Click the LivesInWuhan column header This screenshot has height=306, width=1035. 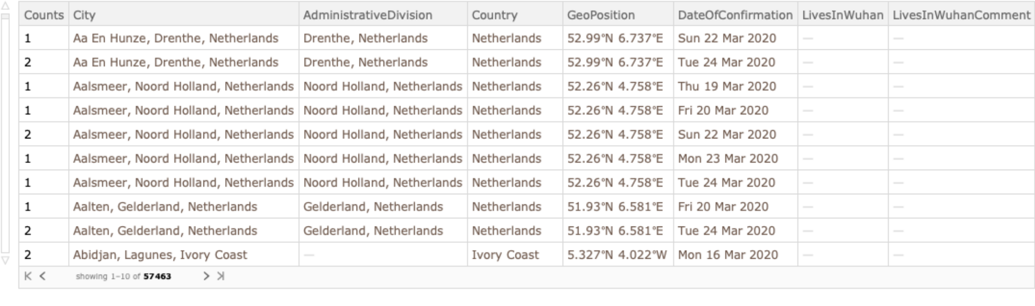point(843,15)
